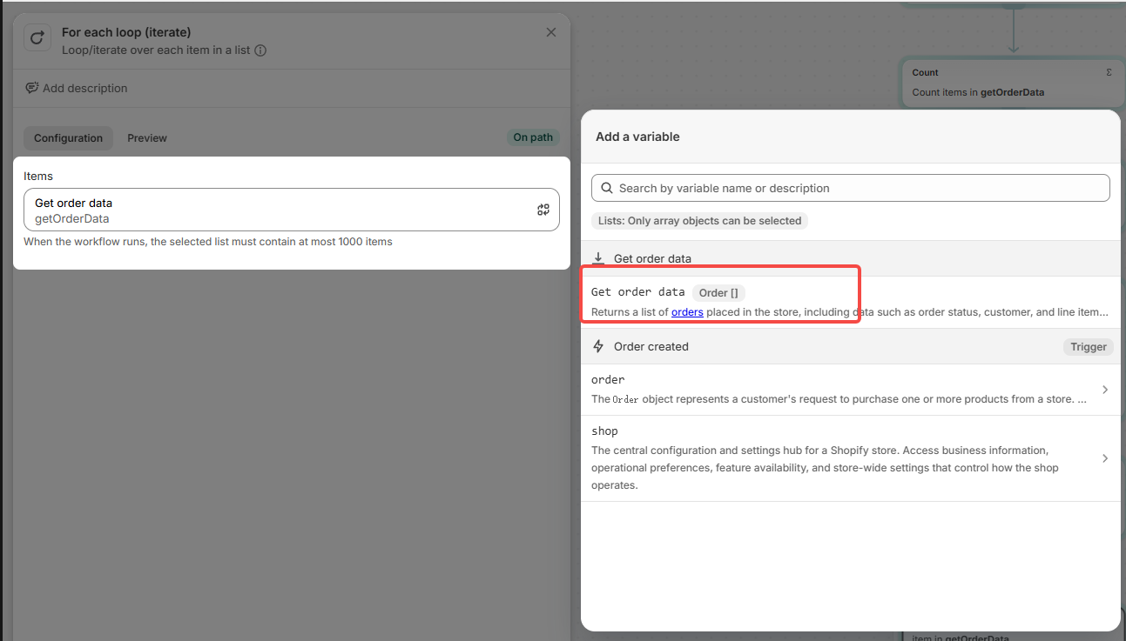Switch to the Preview tab
The height and width of the screenshot is (641, 1126).
[146, 138]
